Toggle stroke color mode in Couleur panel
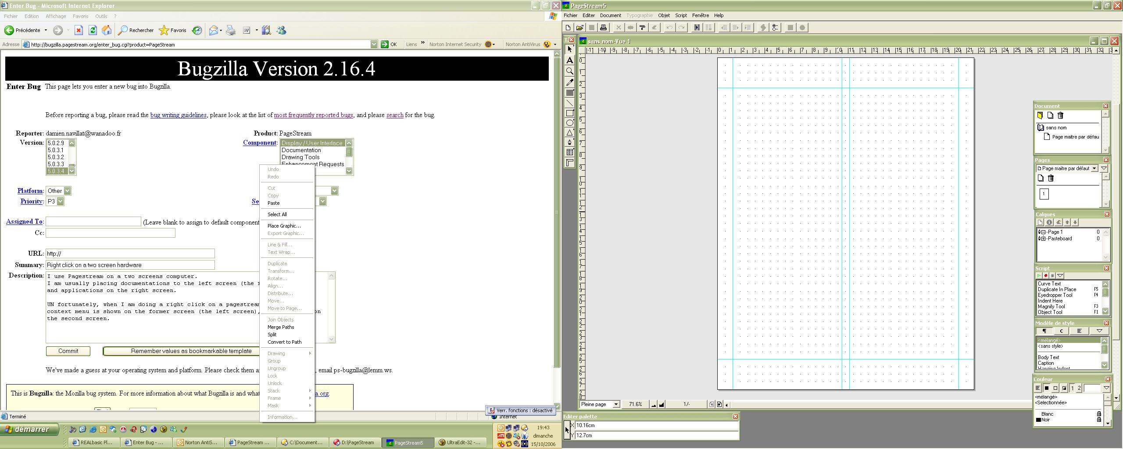1123x449 pixels. (x=1055, y=388)
